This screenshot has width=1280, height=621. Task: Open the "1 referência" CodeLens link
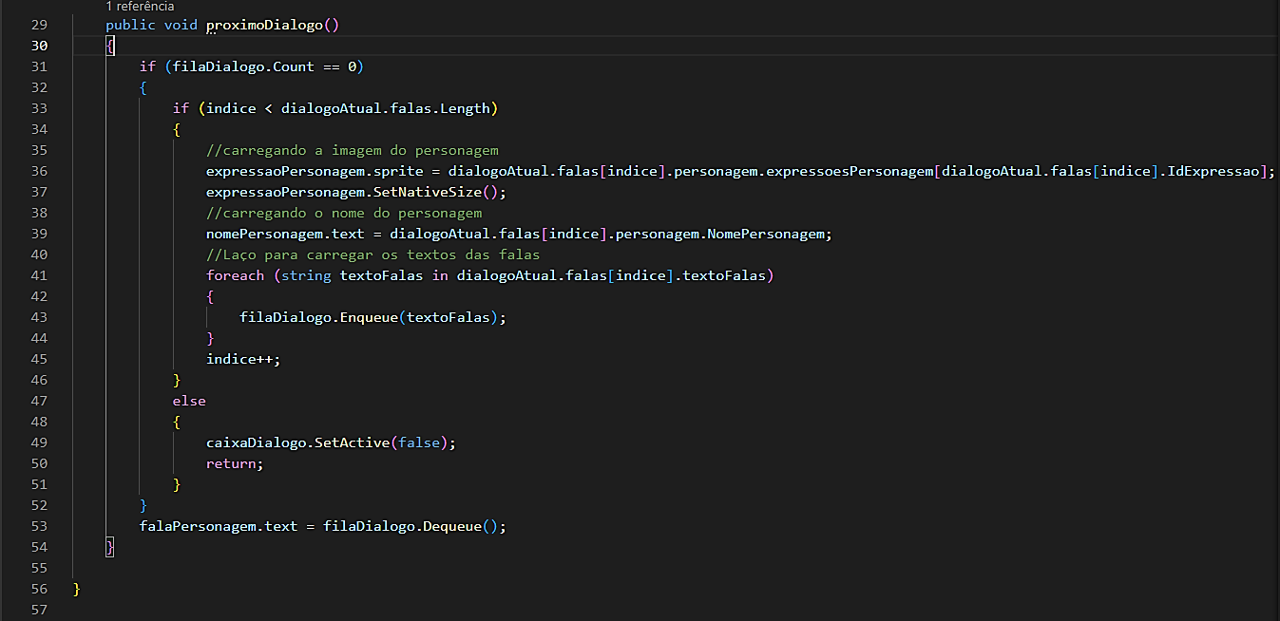140,7
